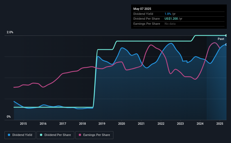Click the pink Earnings Per Share legend dot

[80, 135]
